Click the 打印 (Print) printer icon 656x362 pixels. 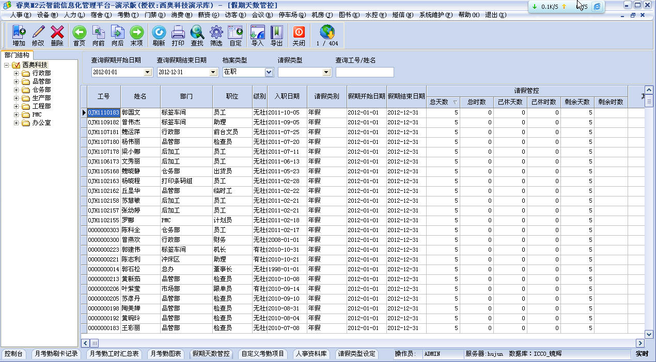tap(178, 36)
